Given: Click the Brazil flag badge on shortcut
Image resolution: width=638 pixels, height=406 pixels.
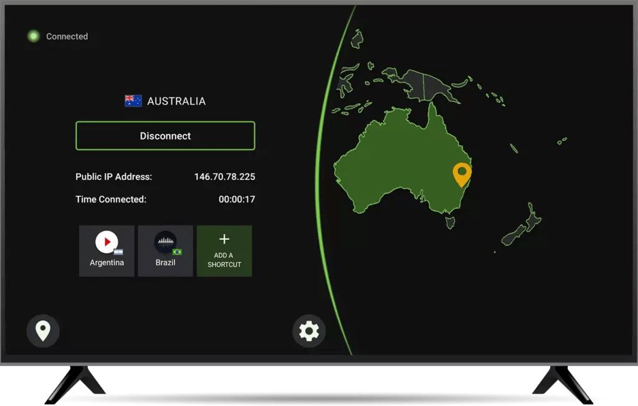Looking at the screenshot, I should tap(178, 252).
